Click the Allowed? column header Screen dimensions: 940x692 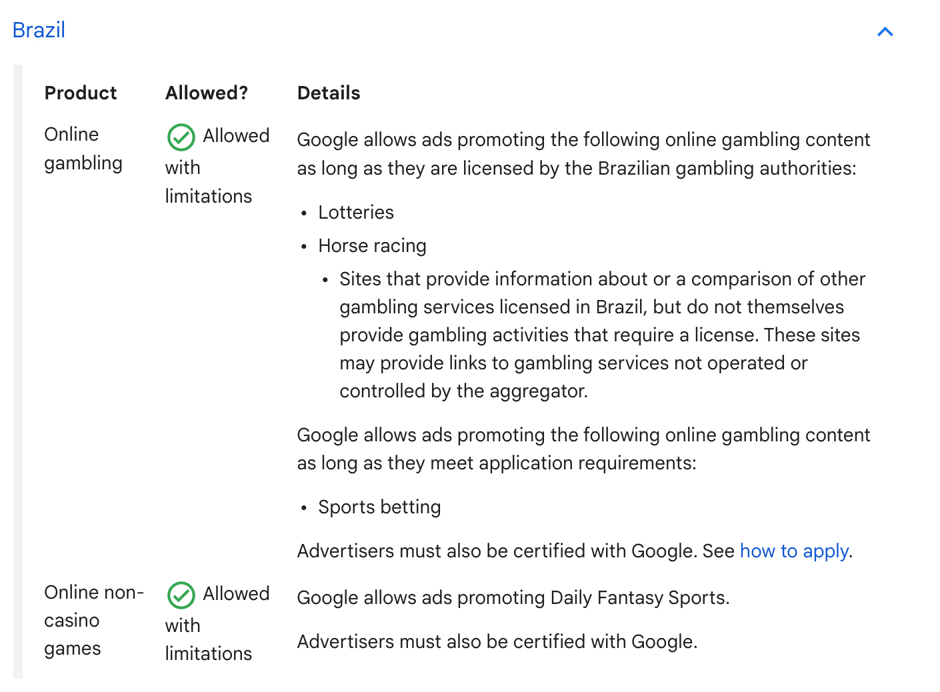(207, 93)
